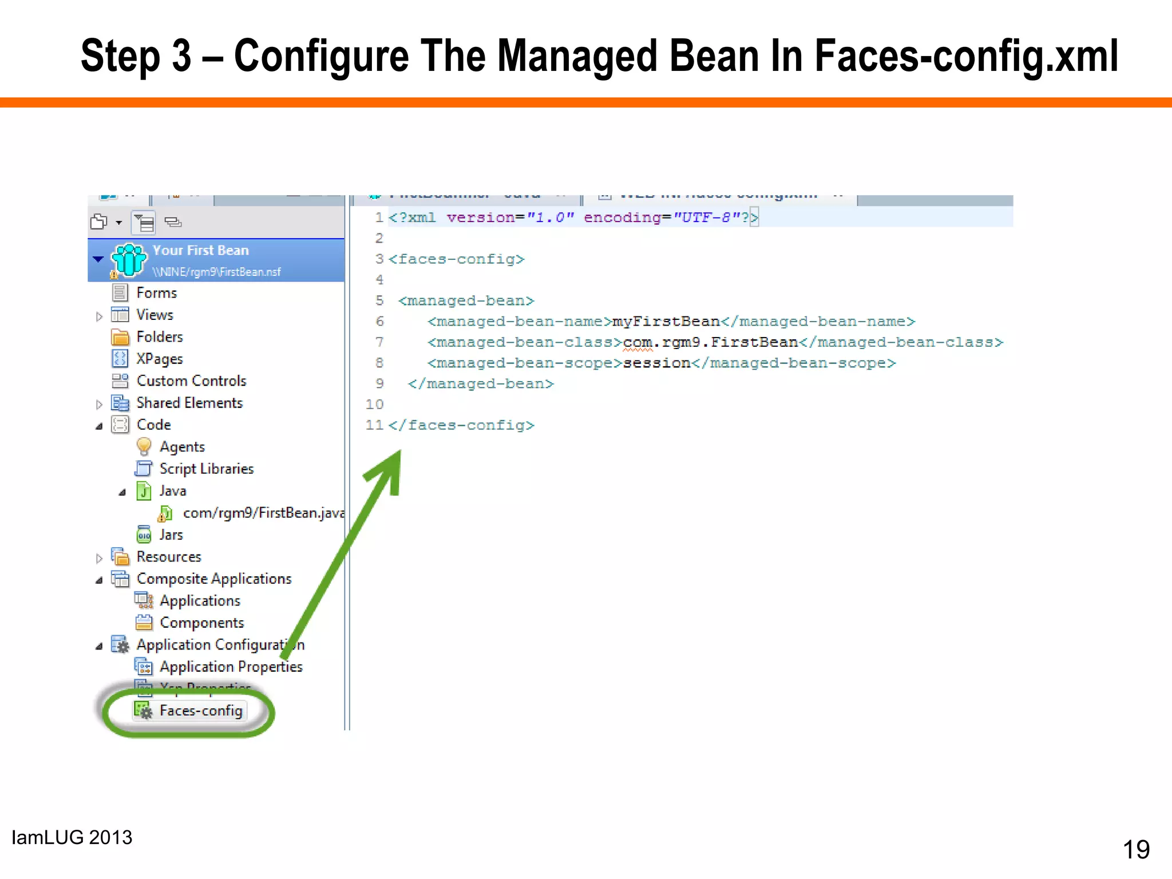Click the Folders icon in tree
This screenshot has width=1172, height=879.
120,337
